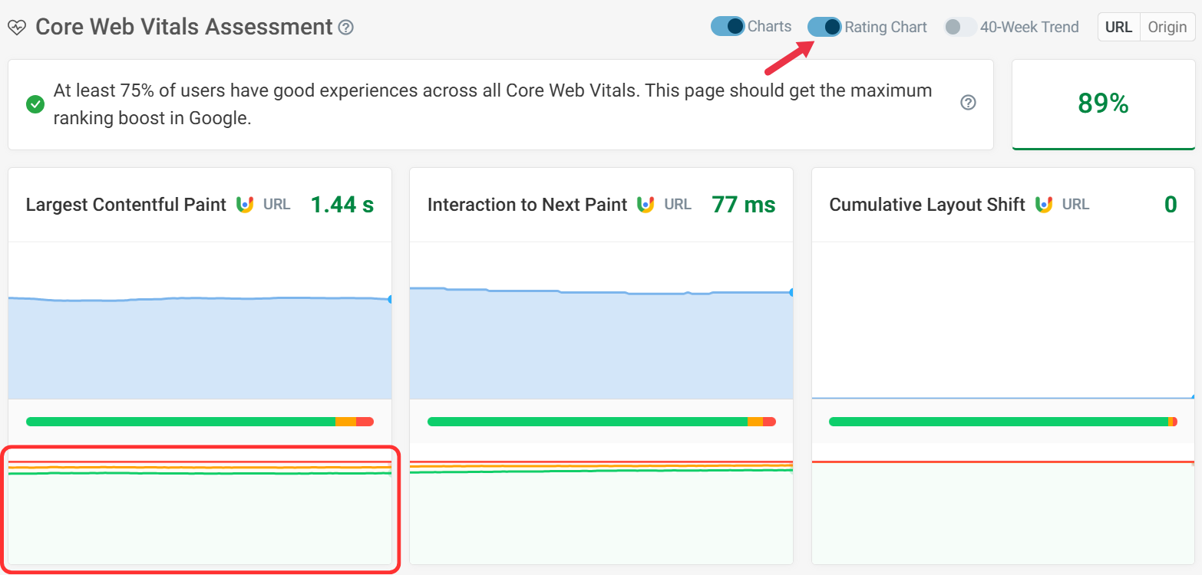Click the Interaction to Next Paint title
Screen dimensions: 1202x575
click(527, 205)
